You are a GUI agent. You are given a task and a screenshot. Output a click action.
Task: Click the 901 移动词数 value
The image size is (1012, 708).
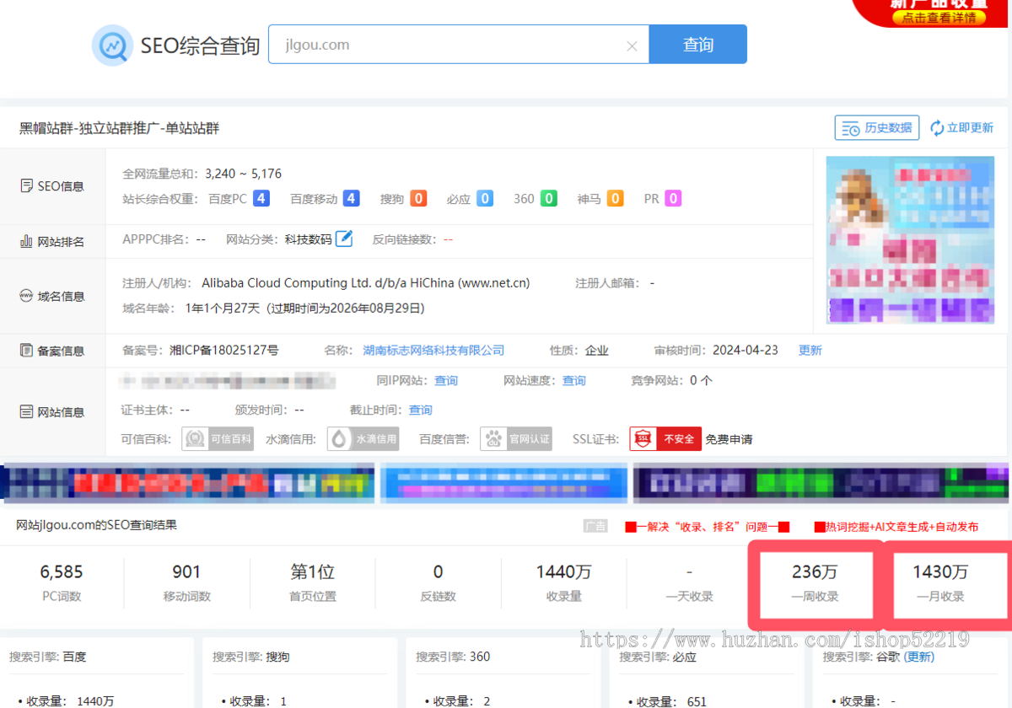tap(186, 572)
